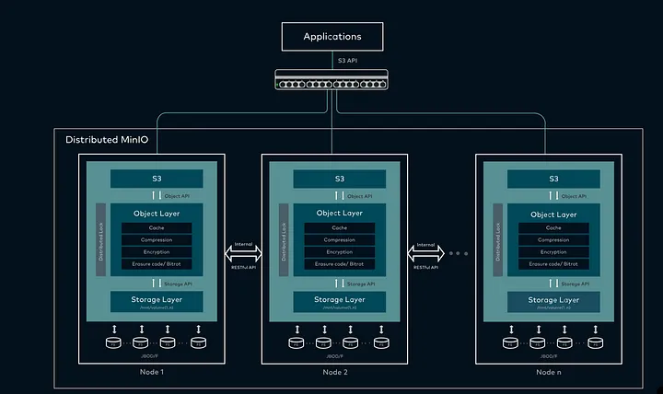Screen dimensions: 663x394
Task: Click Object Layer heading in Node n
Action: tap(553, 214)
